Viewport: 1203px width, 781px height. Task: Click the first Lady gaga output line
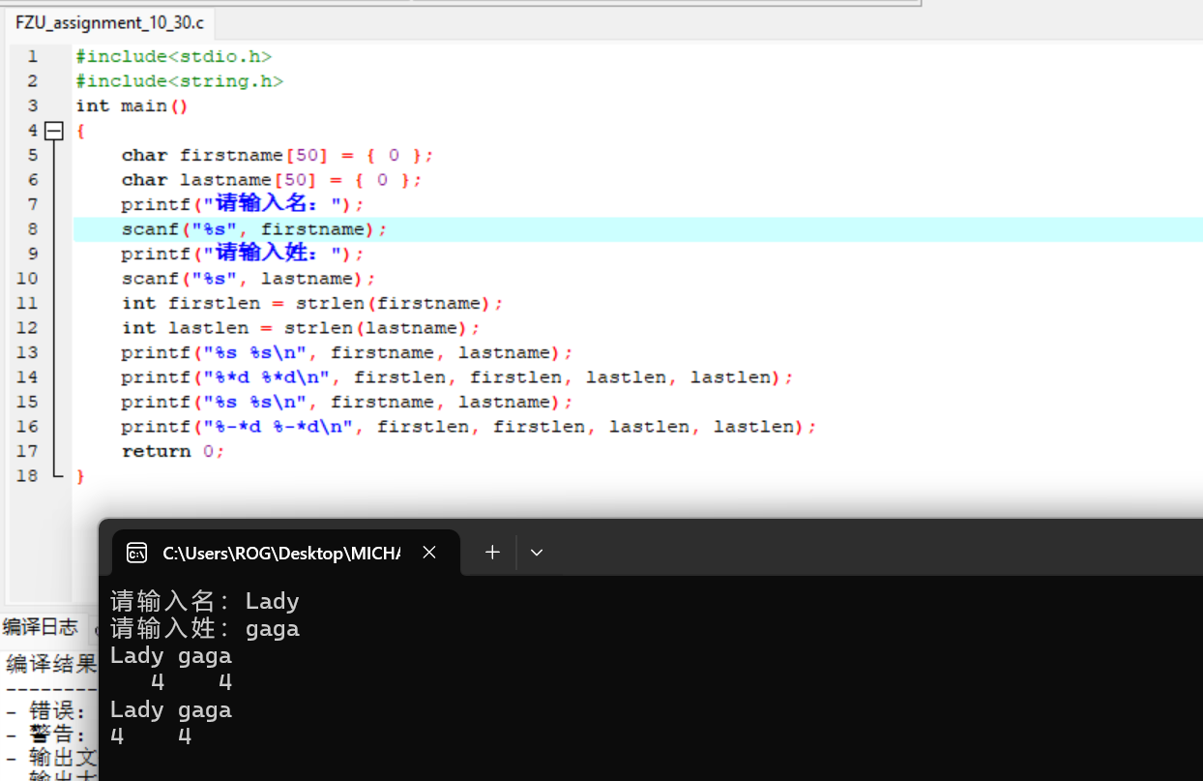click(171, 655)
